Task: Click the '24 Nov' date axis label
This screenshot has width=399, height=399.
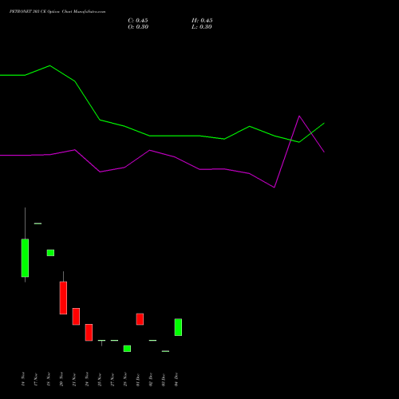Action: pos(87,379)
